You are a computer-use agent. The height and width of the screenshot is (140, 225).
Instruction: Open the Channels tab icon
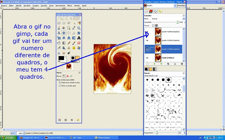[x=151, y=11]
